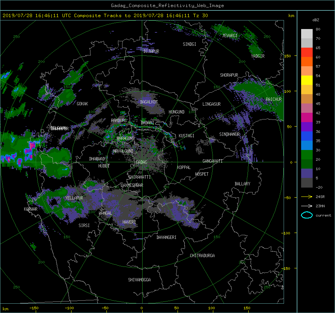
Task: Select the light gray 70 dBZ swatch
Action: coord(307,34)
